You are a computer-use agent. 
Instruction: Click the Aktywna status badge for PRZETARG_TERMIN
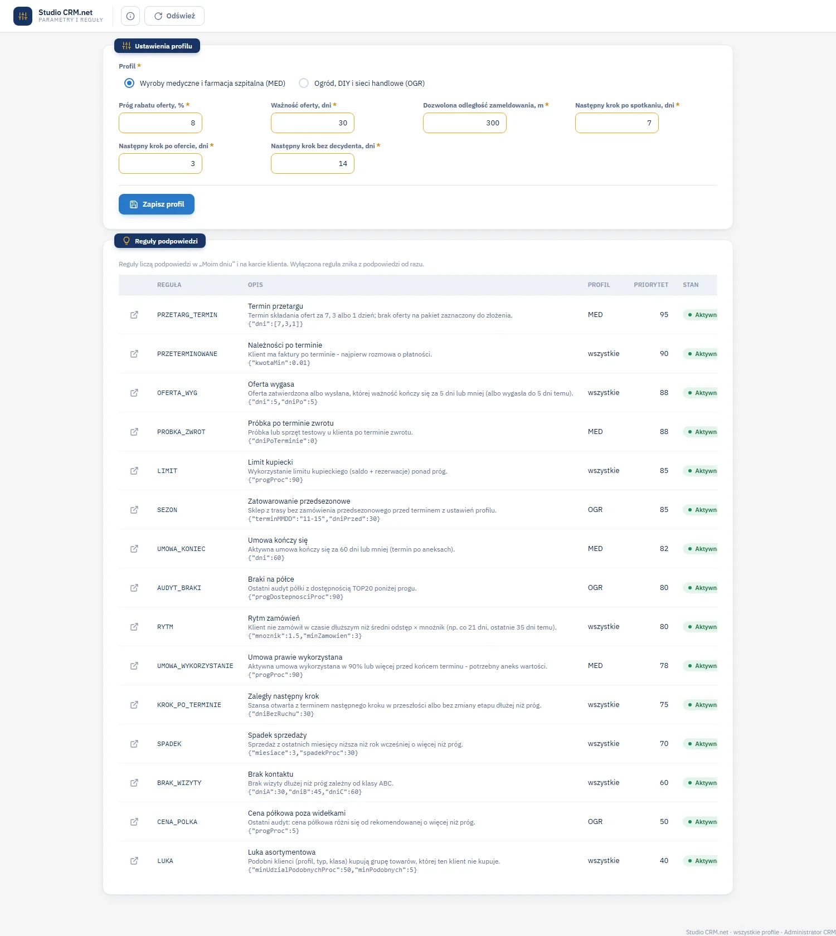(x=701, y=315)
